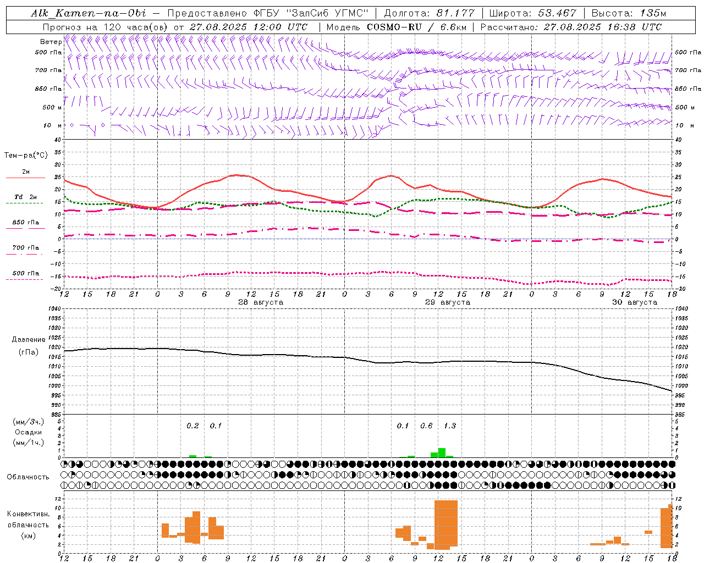The image size is (704, 563).
Task: Click the Долгота: 81.177 value
Action: point(429,13)
